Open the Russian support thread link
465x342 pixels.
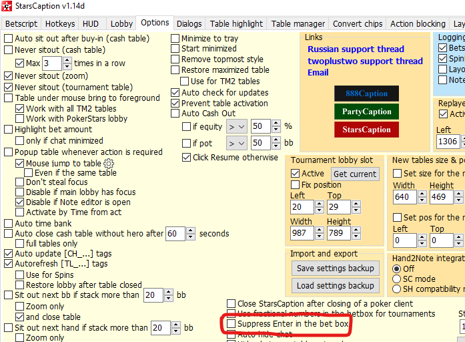pos(356,49)
